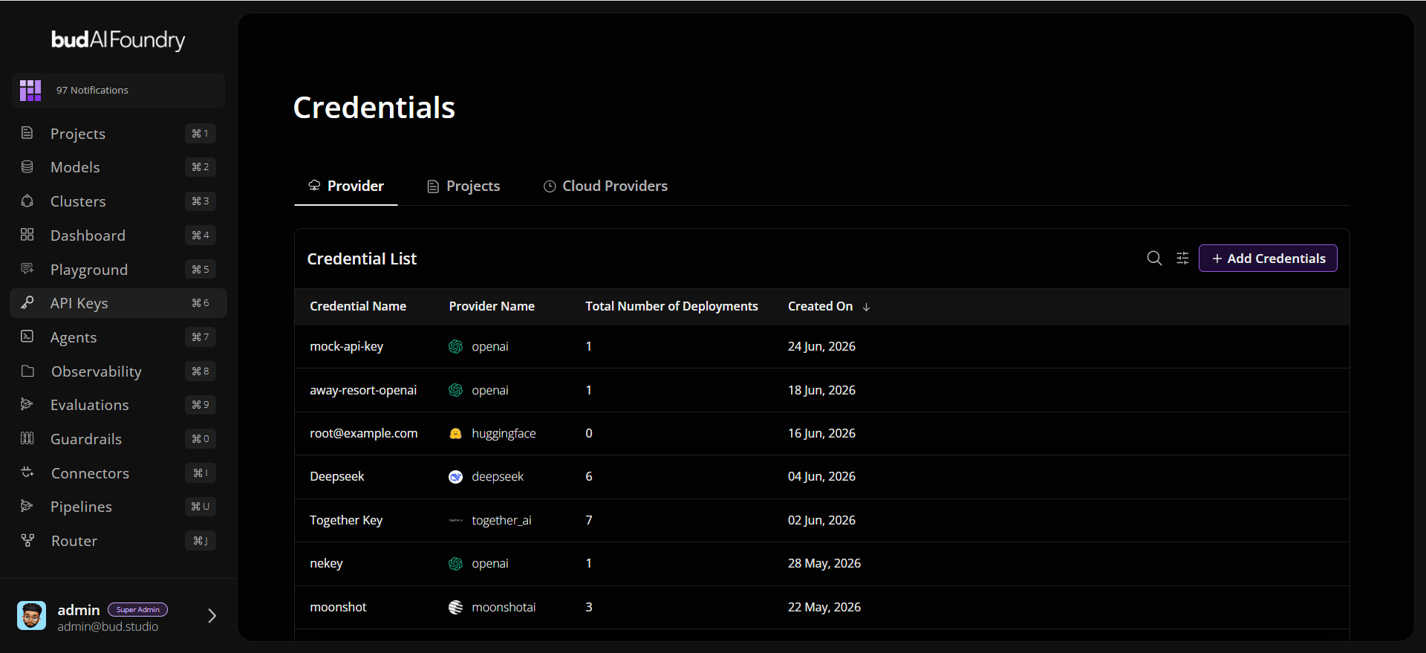Click the notifications grid icon
1426x653 pixels.
click(x=30, y=90)
